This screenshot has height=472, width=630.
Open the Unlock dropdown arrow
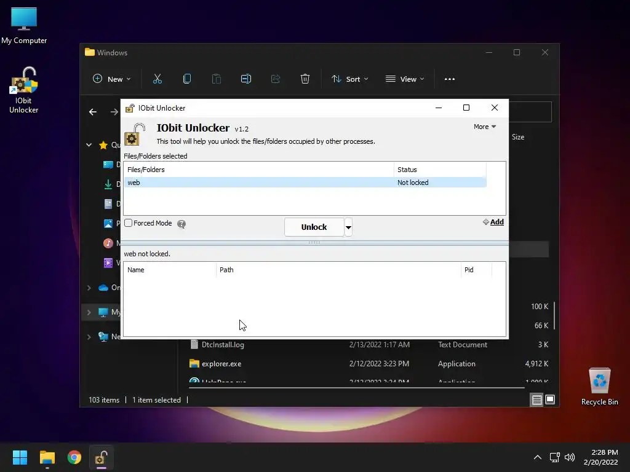coord(348,227)
